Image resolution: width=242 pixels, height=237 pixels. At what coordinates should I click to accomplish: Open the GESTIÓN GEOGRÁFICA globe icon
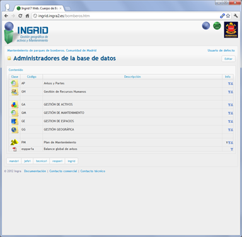pos(14,130)
